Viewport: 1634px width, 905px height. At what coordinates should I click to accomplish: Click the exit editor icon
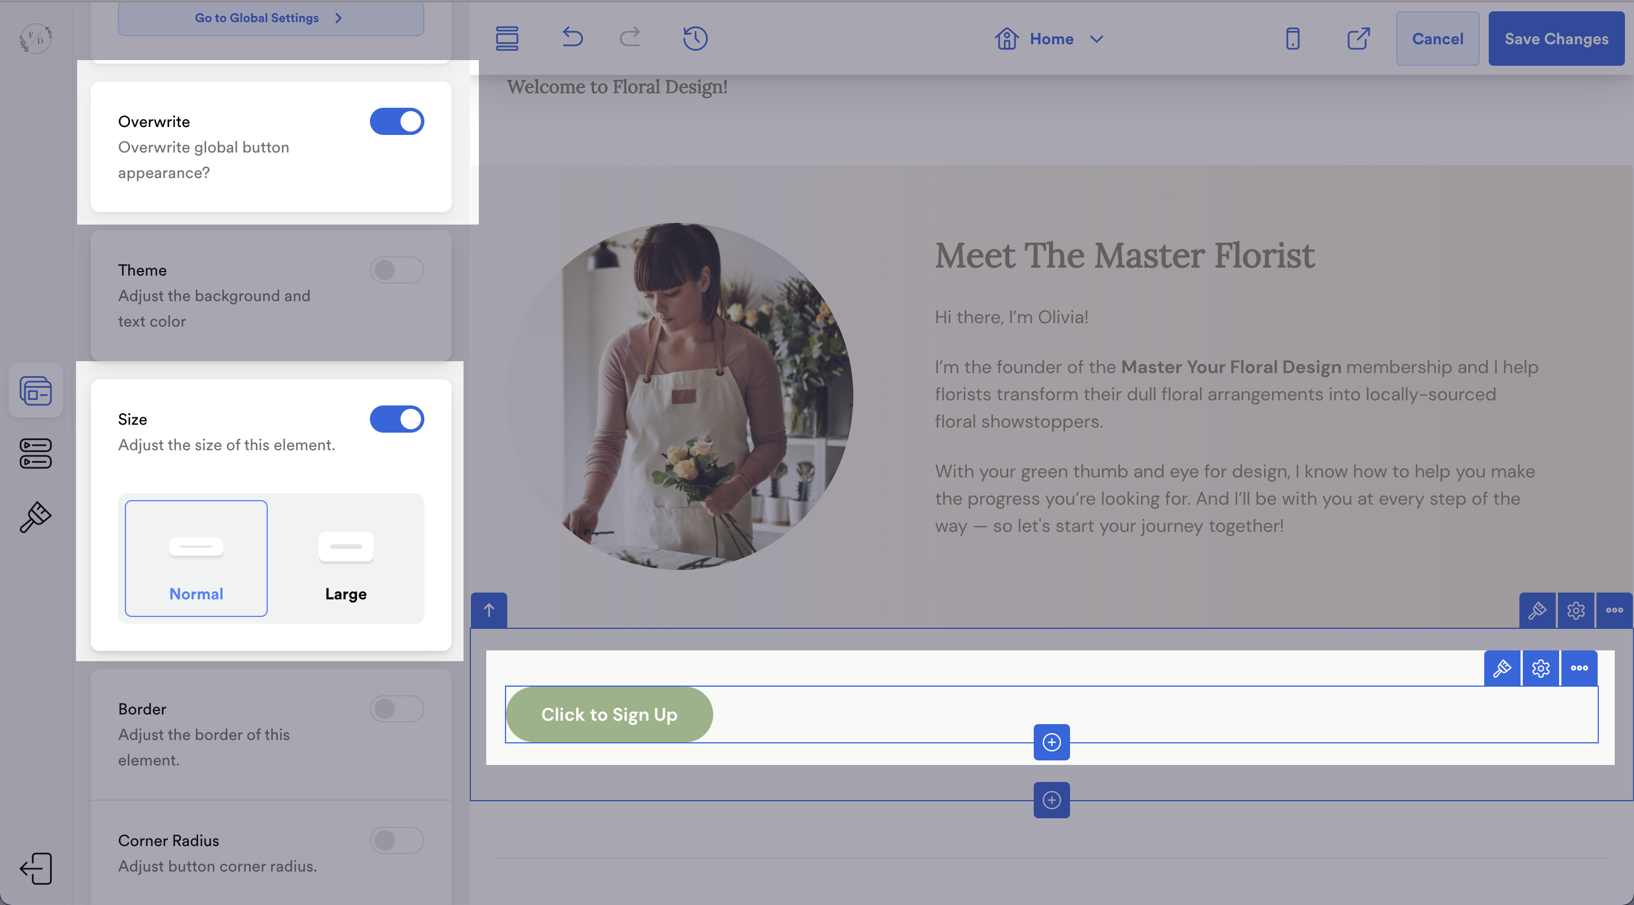(x=36, y=868)
